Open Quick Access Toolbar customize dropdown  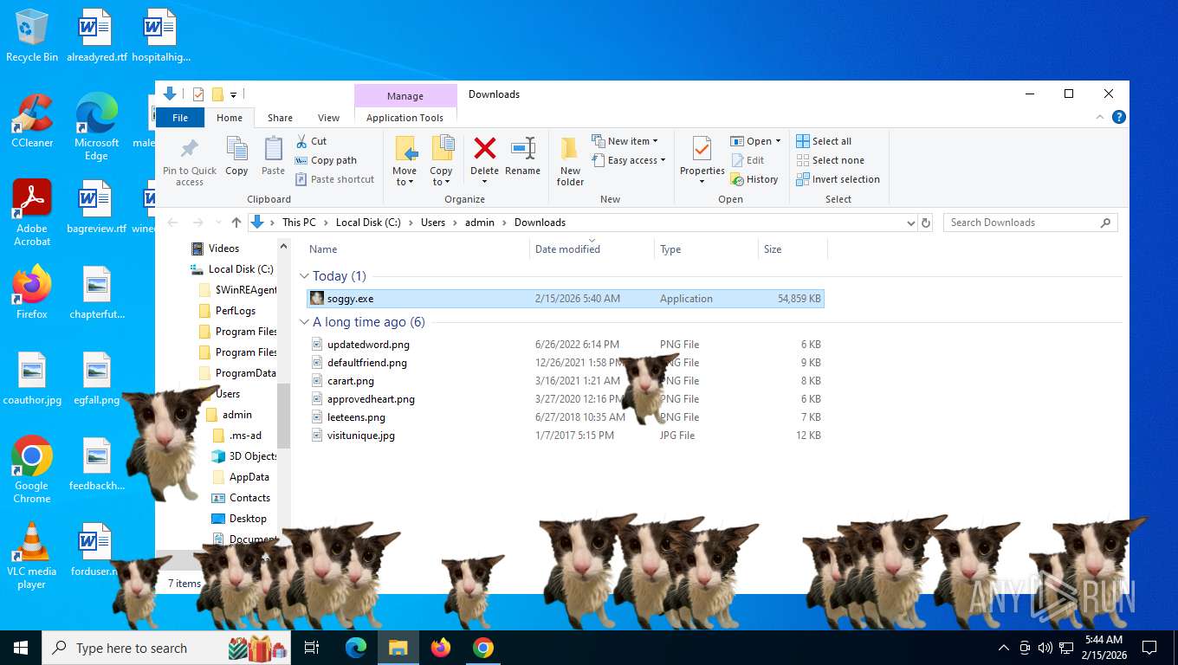pyautogui.click(x=234, y=94)
